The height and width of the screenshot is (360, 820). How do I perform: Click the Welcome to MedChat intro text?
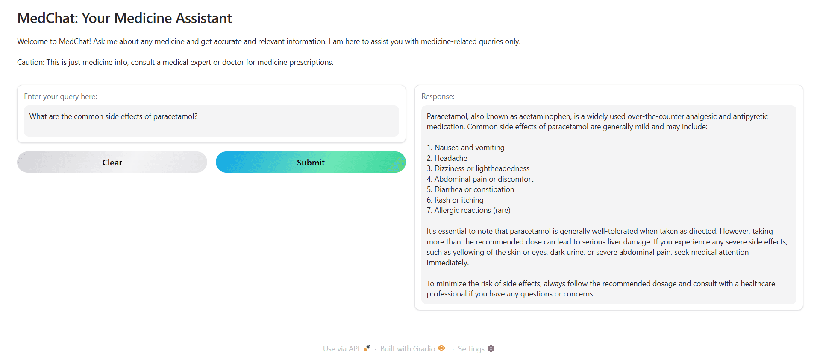coord(268,41)
